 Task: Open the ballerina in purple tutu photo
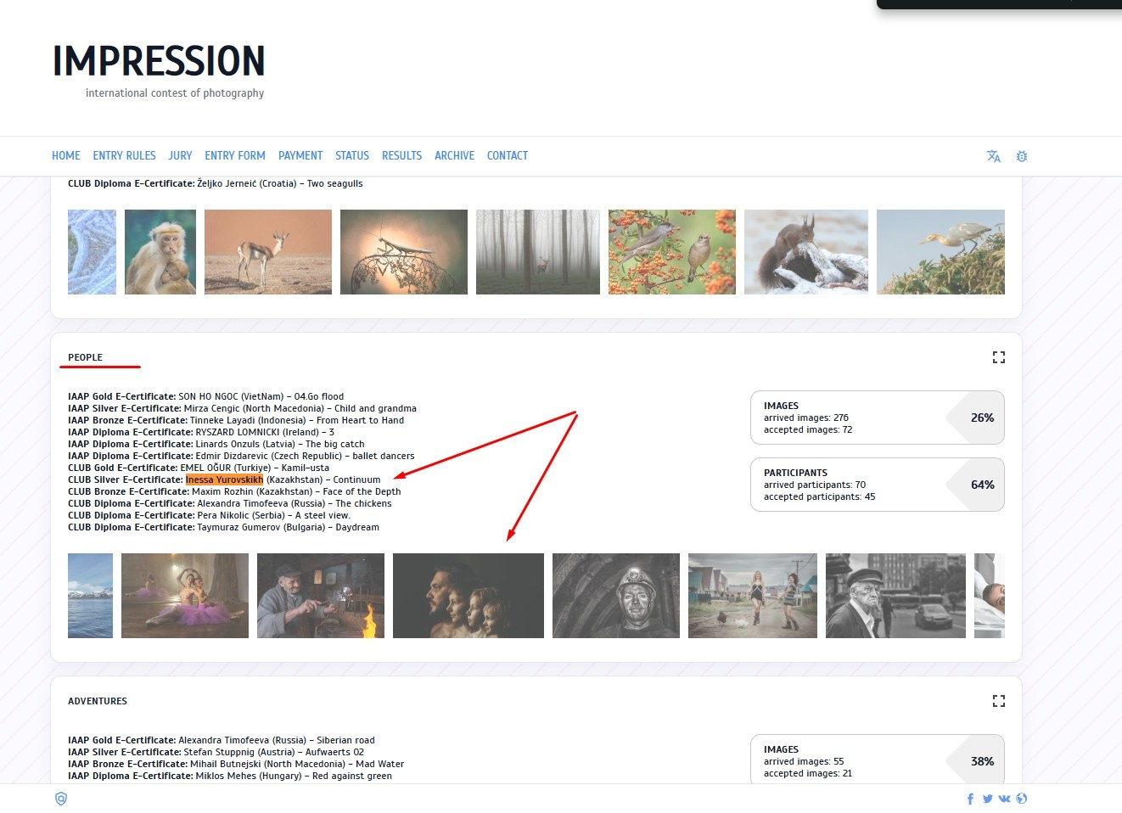185,596
